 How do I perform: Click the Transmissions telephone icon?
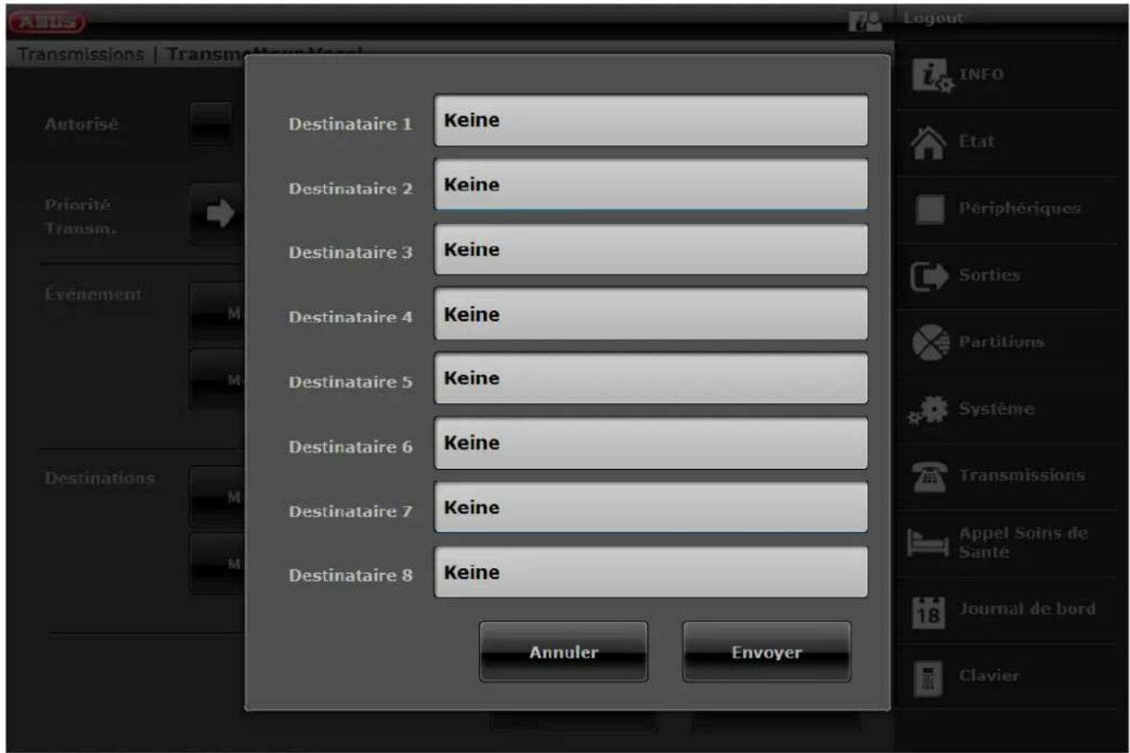point(929,476)
